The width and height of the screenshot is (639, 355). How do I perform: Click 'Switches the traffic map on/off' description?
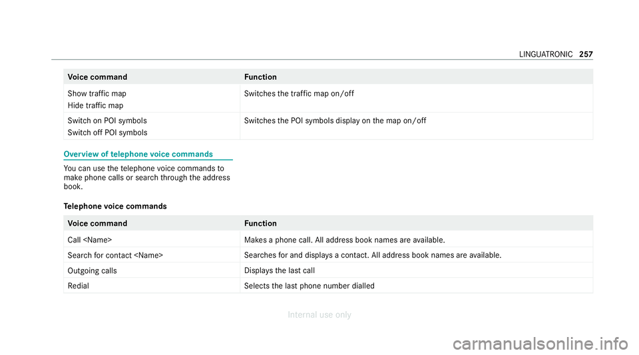299,94
